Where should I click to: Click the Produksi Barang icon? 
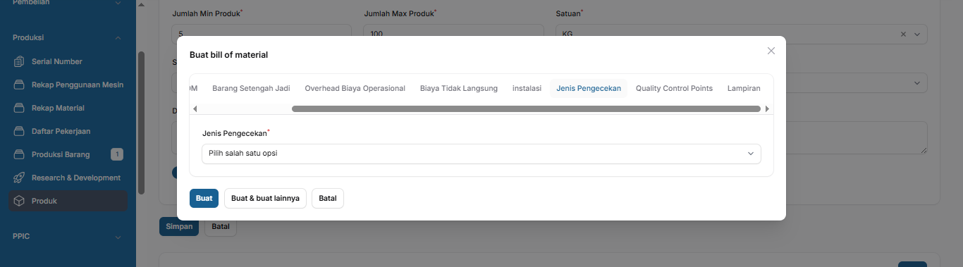[20, 155]
